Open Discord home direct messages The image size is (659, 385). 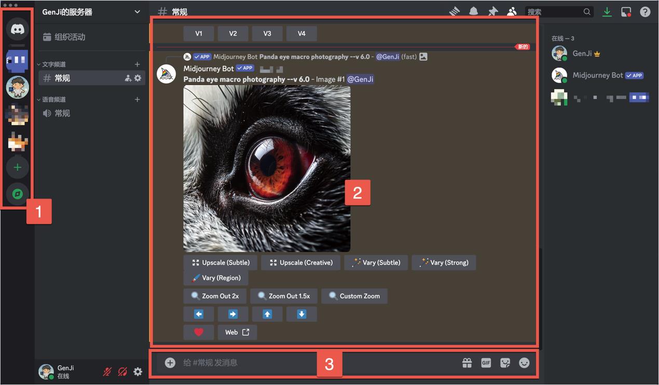(x=17, y=30)
